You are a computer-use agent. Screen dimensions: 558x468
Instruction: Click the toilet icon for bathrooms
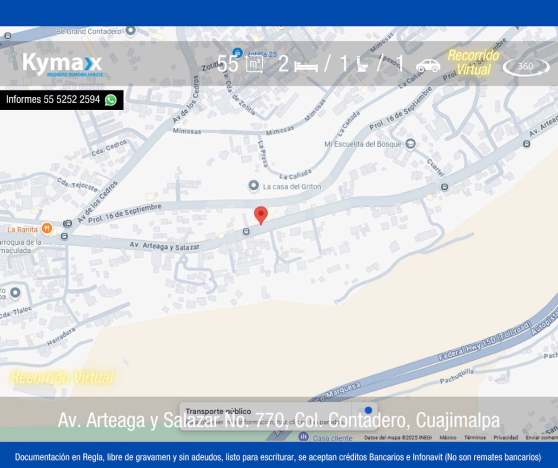362,65
